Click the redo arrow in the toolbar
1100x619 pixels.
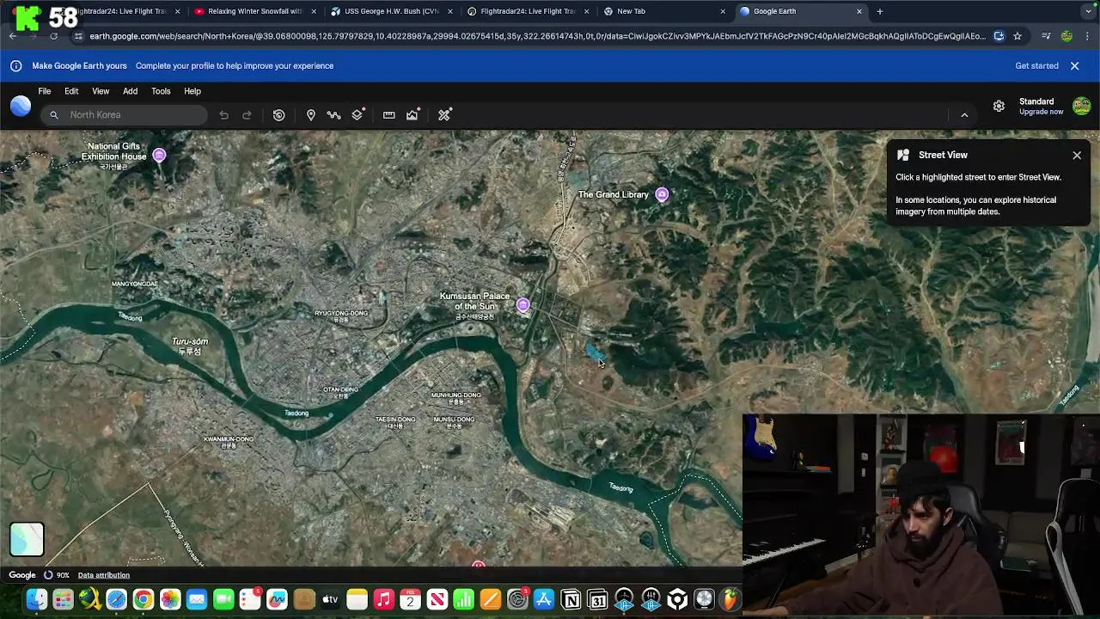(x=247, y=115)
